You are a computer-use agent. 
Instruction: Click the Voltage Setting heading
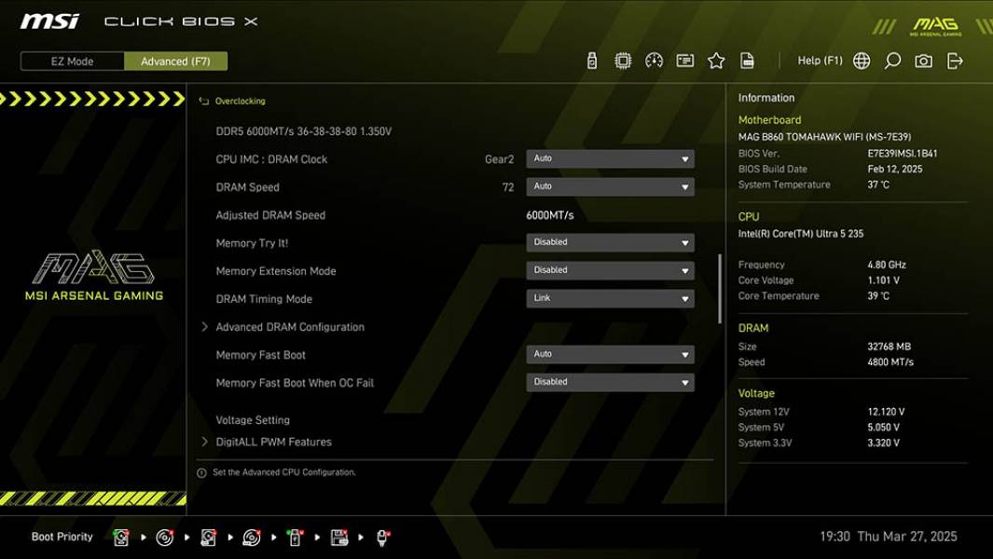pyautogui.click(x=253, y=420)
